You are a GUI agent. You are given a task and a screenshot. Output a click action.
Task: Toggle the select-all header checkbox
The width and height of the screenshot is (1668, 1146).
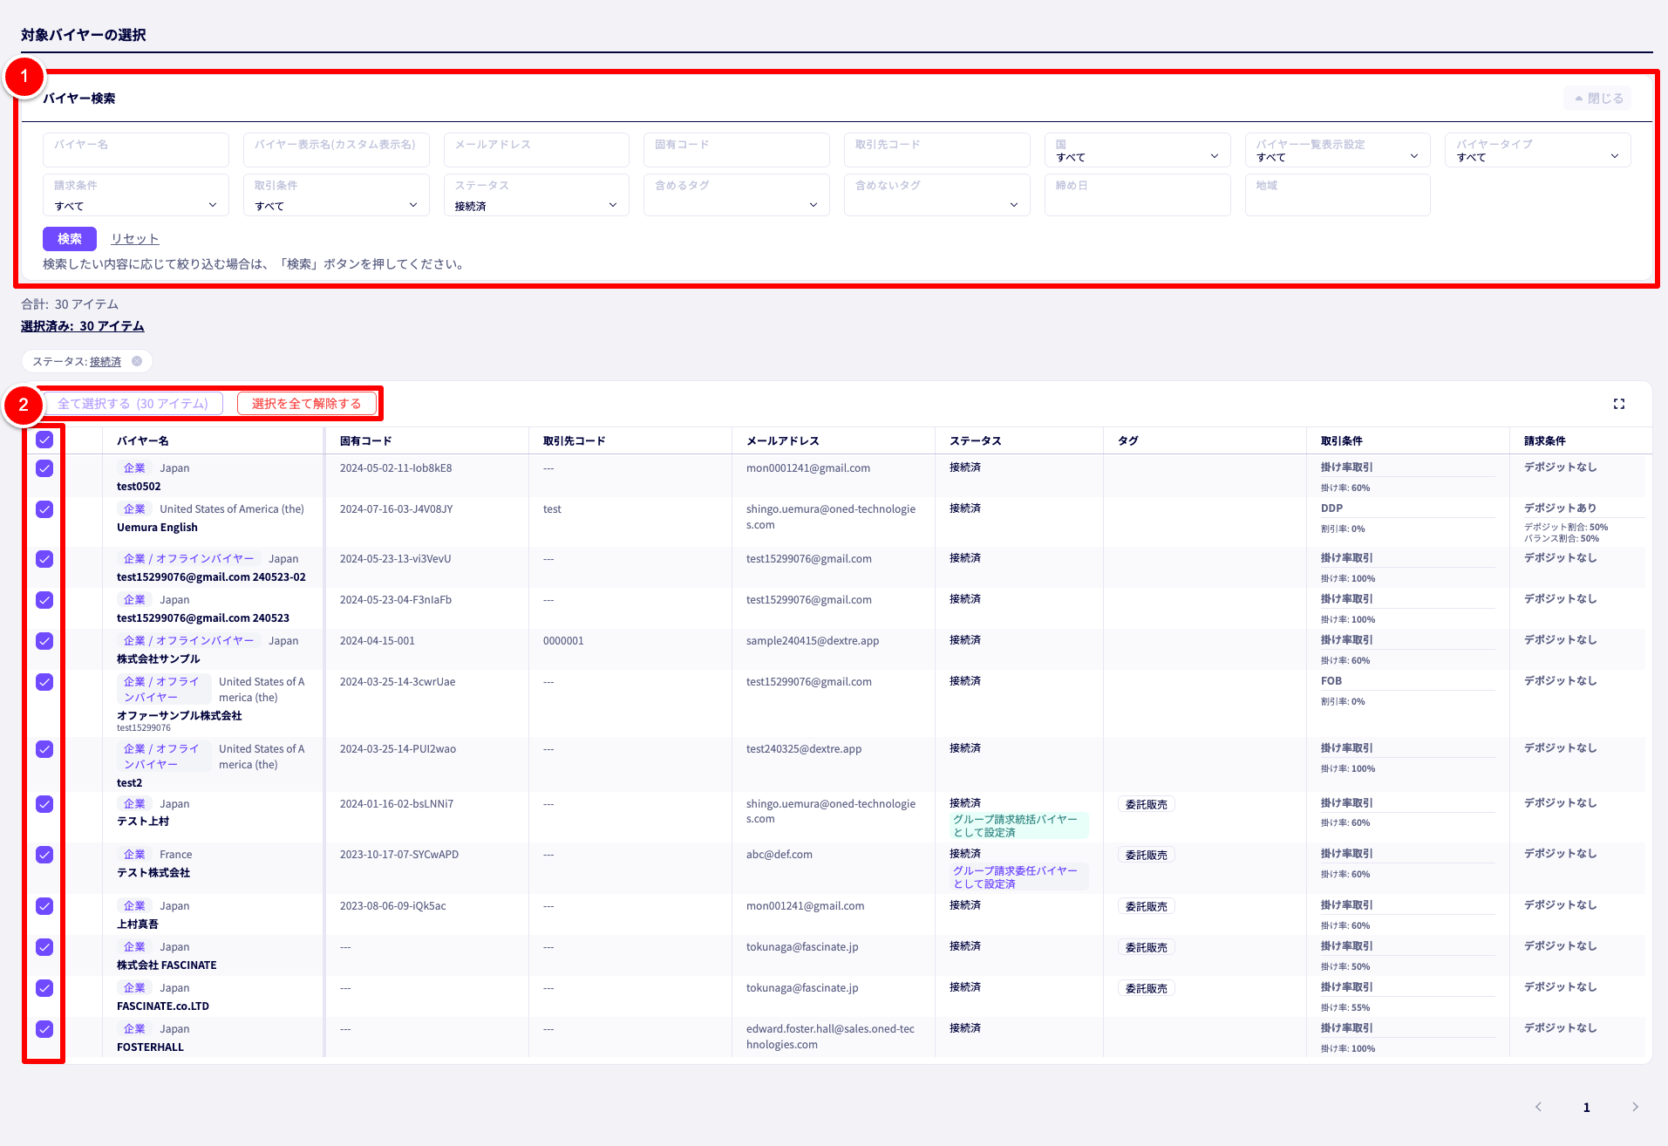[44, 440]
